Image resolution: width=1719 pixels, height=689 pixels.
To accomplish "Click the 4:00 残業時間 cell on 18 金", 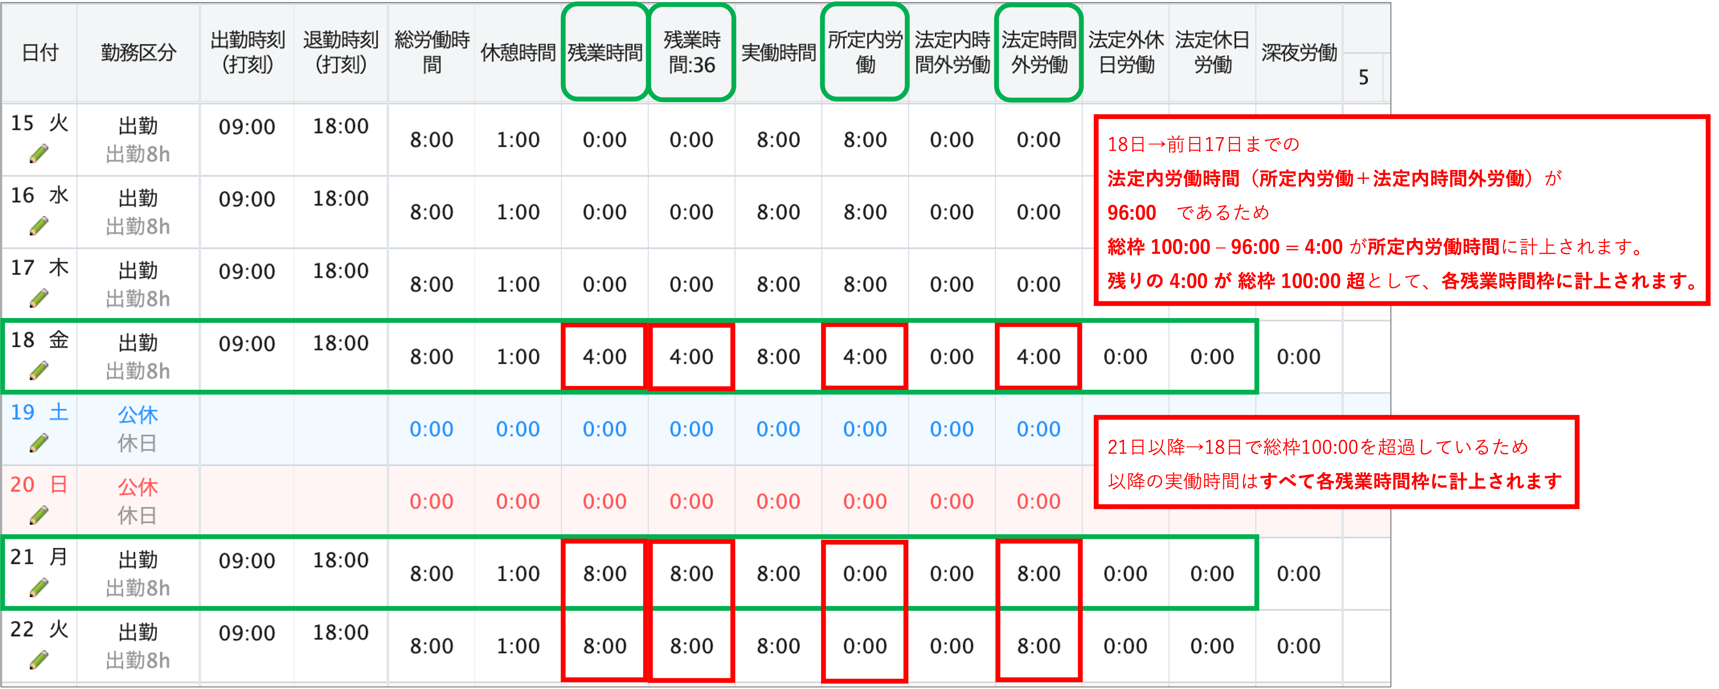I will pyautogui.click(x=605, y=357).
